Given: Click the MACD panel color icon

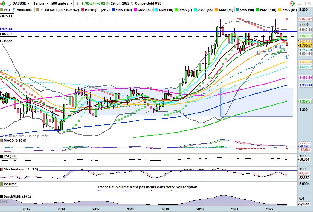Looking at the screenshot, I should (2, 141).
